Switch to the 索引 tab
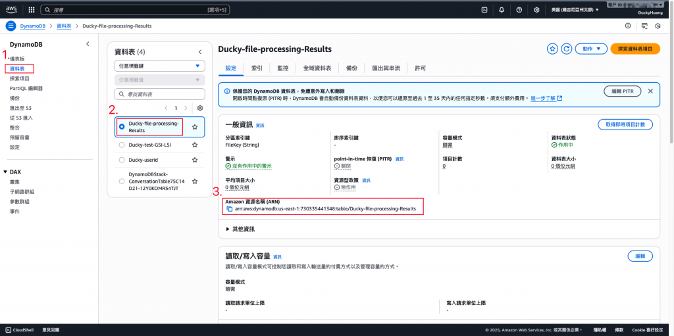The width and height of the screenshot is (674, 336). tap(257, 68)
